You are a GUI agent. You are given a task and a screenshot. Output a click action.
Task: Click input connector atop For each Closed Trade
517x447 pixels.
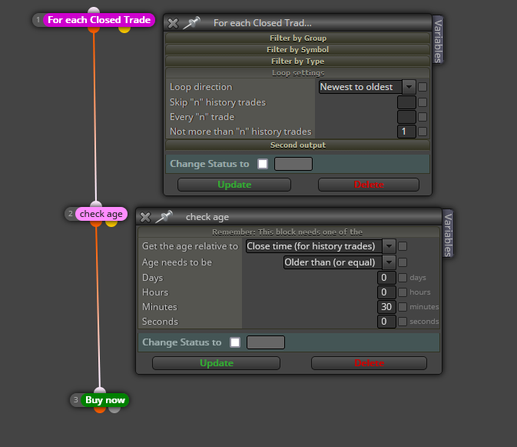(94, 11)
